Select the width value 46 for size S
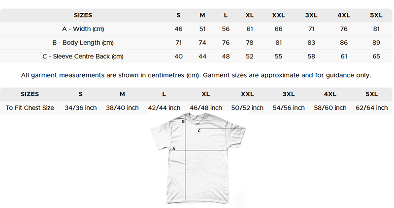This screenshot has height=208, width=394. click(178, 29)
